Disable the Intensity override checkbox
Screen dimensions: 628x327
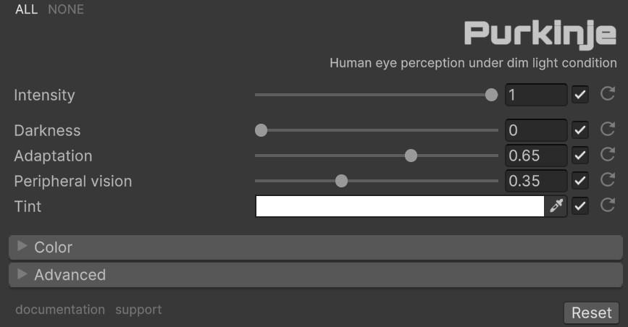[580, 95]
